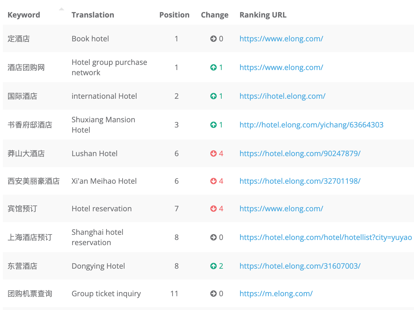Click the Ranking URL column header
The width and height of the screenshot is (414, 310).
pyautogui.click(x=263, y=15)
